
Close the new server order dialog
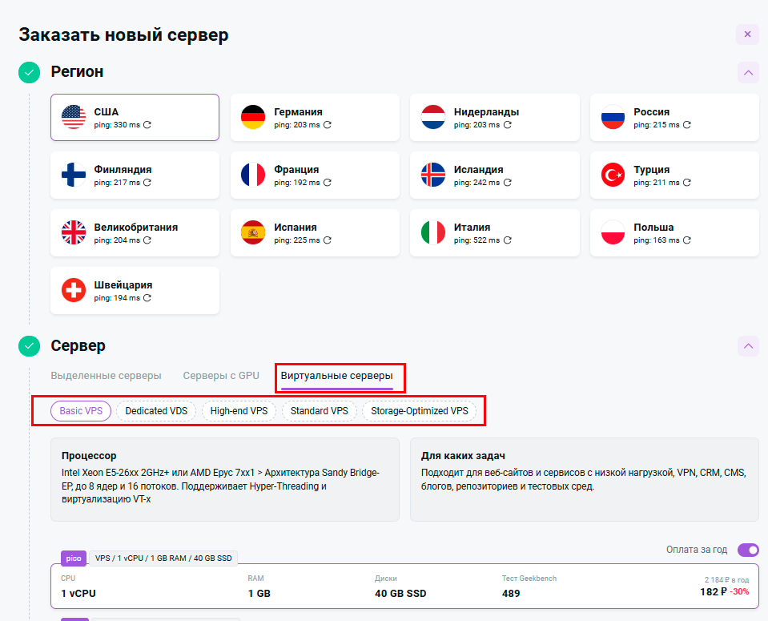[747, 34]
